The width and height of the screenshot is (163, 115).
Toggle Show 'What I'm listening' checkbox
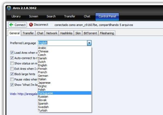coord(12,85)
